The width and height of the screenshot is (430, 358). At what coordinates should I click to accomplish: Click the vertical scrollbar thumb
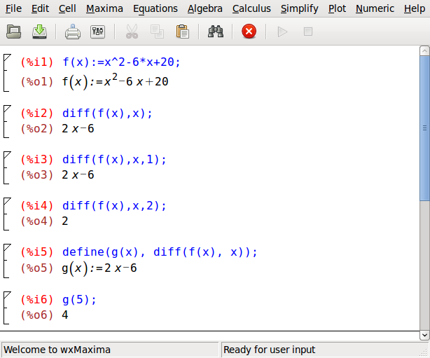424,128
